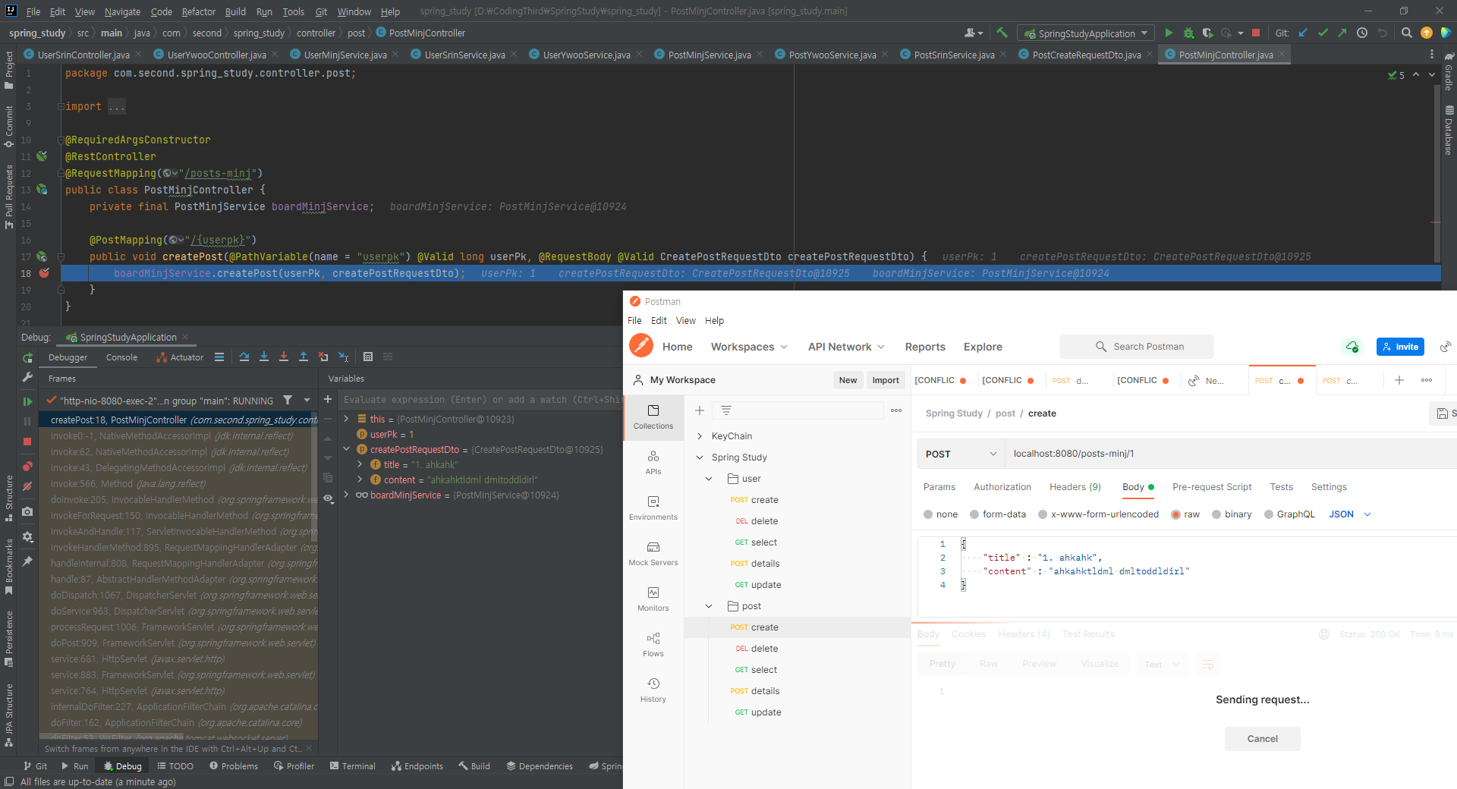Open API Network dropdown in Postman header
The width and height of the screenshot is (1457, 789).
tap(846, 347)
